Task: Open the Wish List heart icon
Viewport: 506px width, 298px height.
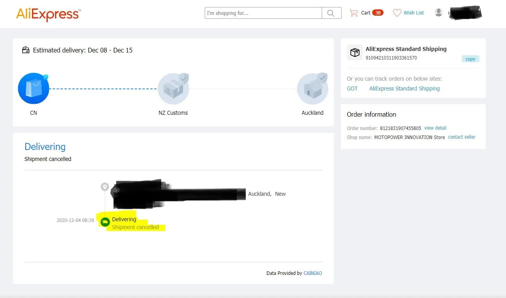Action: pos(397,13)
